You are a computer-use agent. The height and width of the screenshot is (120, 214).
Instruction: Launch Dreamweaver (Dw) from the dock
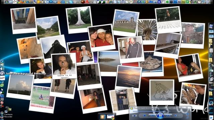[x=183, y=2]
